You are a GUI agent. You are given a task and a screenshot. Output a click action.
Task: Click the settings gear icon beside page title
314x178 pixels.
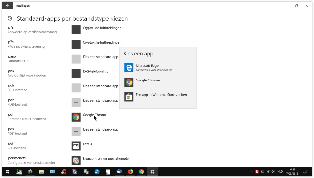[x=10, y=19]
